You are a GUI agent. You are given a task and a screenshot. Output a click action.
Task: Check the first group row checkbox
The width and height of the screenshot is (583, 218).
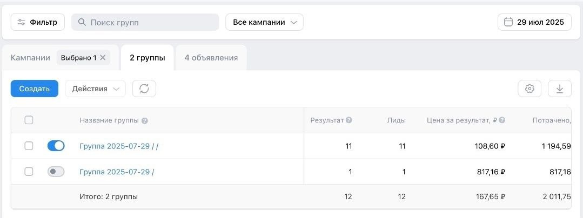[29, 146]
